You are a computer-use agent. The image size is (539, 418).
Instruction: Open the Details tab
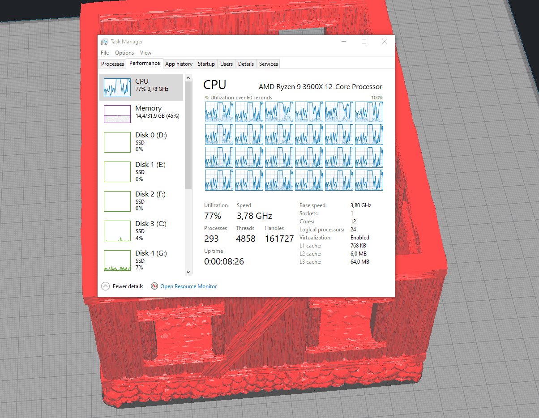(246, 64)
